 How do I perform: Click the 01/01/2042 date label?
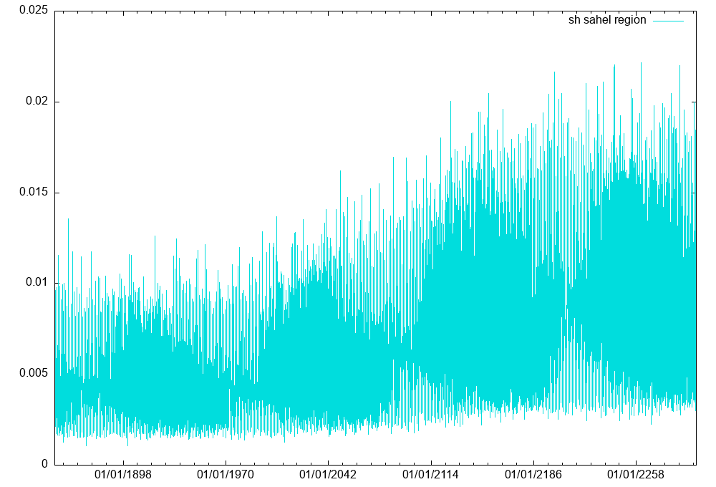tap(329, 474)
